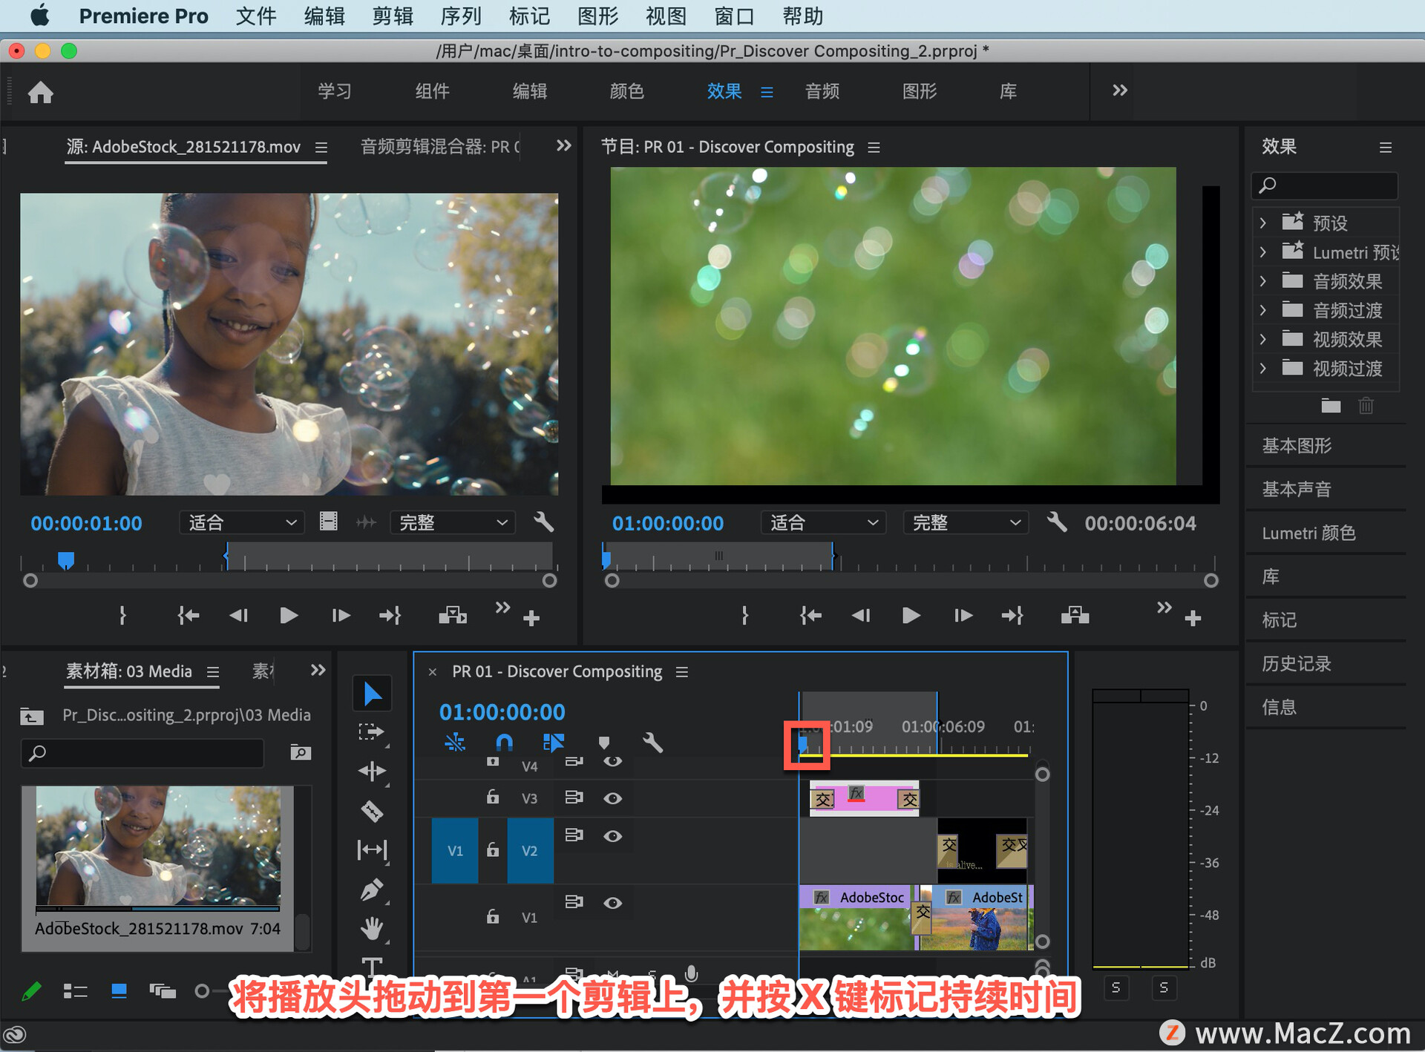
Task: Toggle V3 track lock
Action: point(493,798)
